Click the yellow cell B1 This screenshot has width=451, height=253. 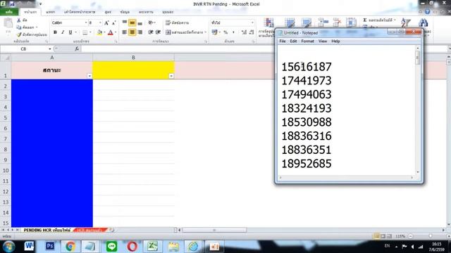(133, 70)
